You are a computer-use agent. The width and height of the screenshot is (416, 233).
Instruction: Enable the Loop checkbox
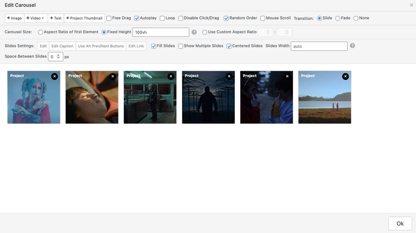(x=162, y=18)
